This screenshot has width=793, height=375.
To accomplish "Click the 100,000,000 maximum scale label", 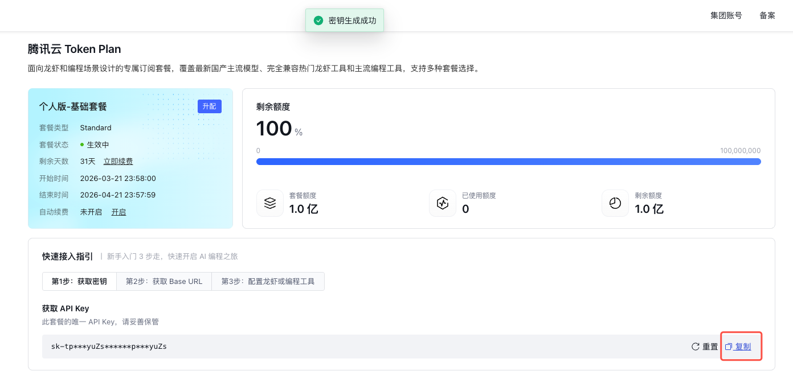I will (740, 151).
